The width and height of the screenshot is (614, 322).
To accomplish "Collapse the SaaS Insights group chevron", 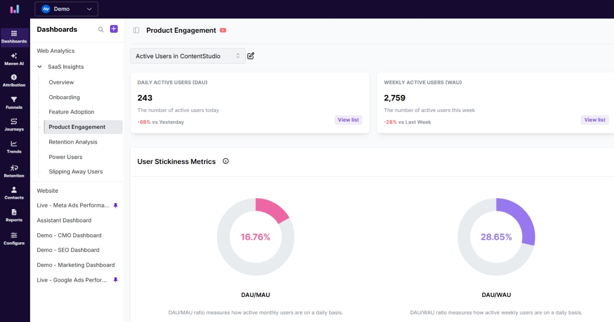I will coord(39,66).
